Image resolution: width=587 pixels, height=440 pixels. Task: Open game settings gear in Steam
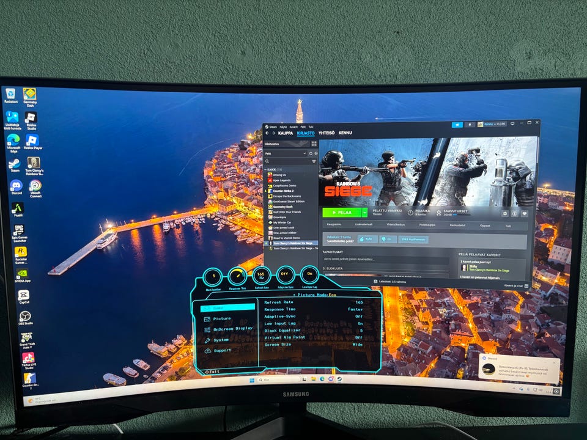[x=504, y=213]
